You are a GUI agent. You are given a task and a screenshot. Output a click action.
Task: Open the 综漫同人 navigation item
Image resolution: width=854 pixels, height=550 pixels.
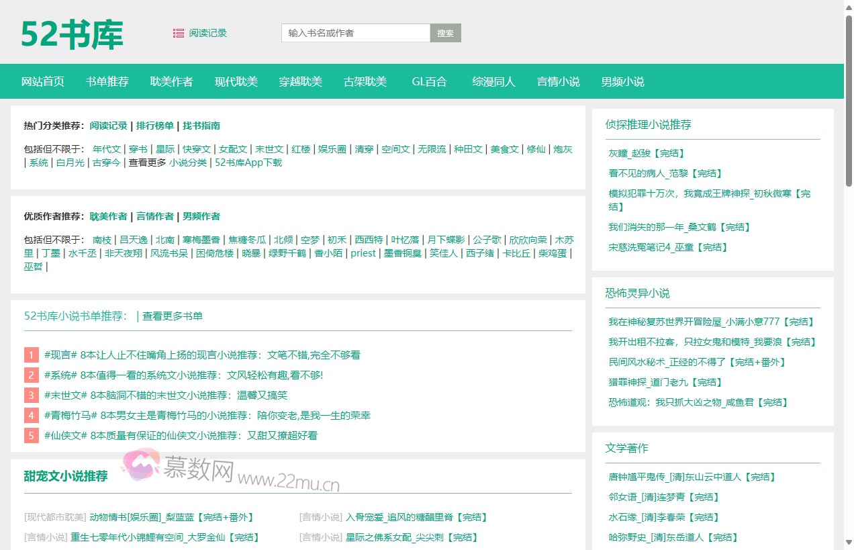coord(493,81)
